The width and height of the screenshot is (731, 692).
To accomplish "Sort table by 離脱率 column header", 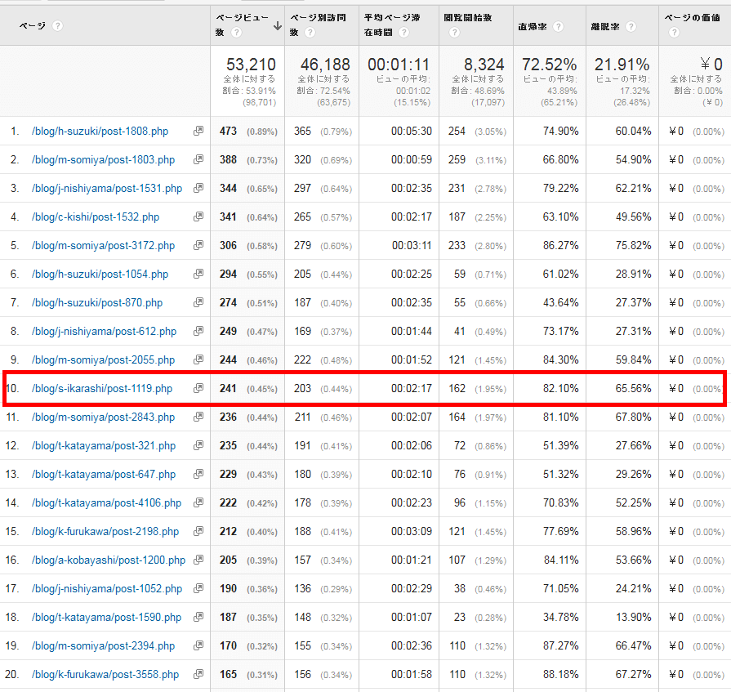I will tap(606, 26).
